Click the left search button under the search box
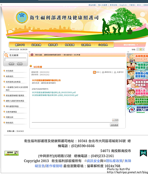The image size is (148, 174). [11, 64]
